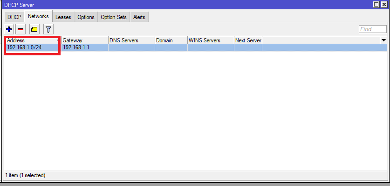Click into the Find search field
The height and width of the screenshot is (186, 390).
click(x=373, y=29)
